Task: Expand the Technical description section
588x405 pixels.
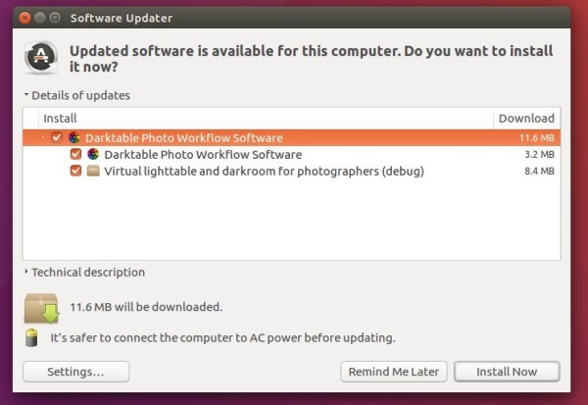Action: coord(26,272)
